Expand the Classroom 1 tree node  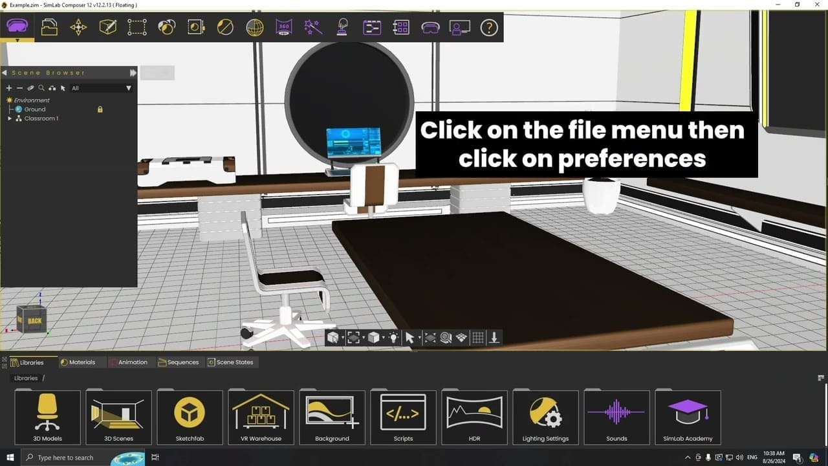(x=10, y=118)
